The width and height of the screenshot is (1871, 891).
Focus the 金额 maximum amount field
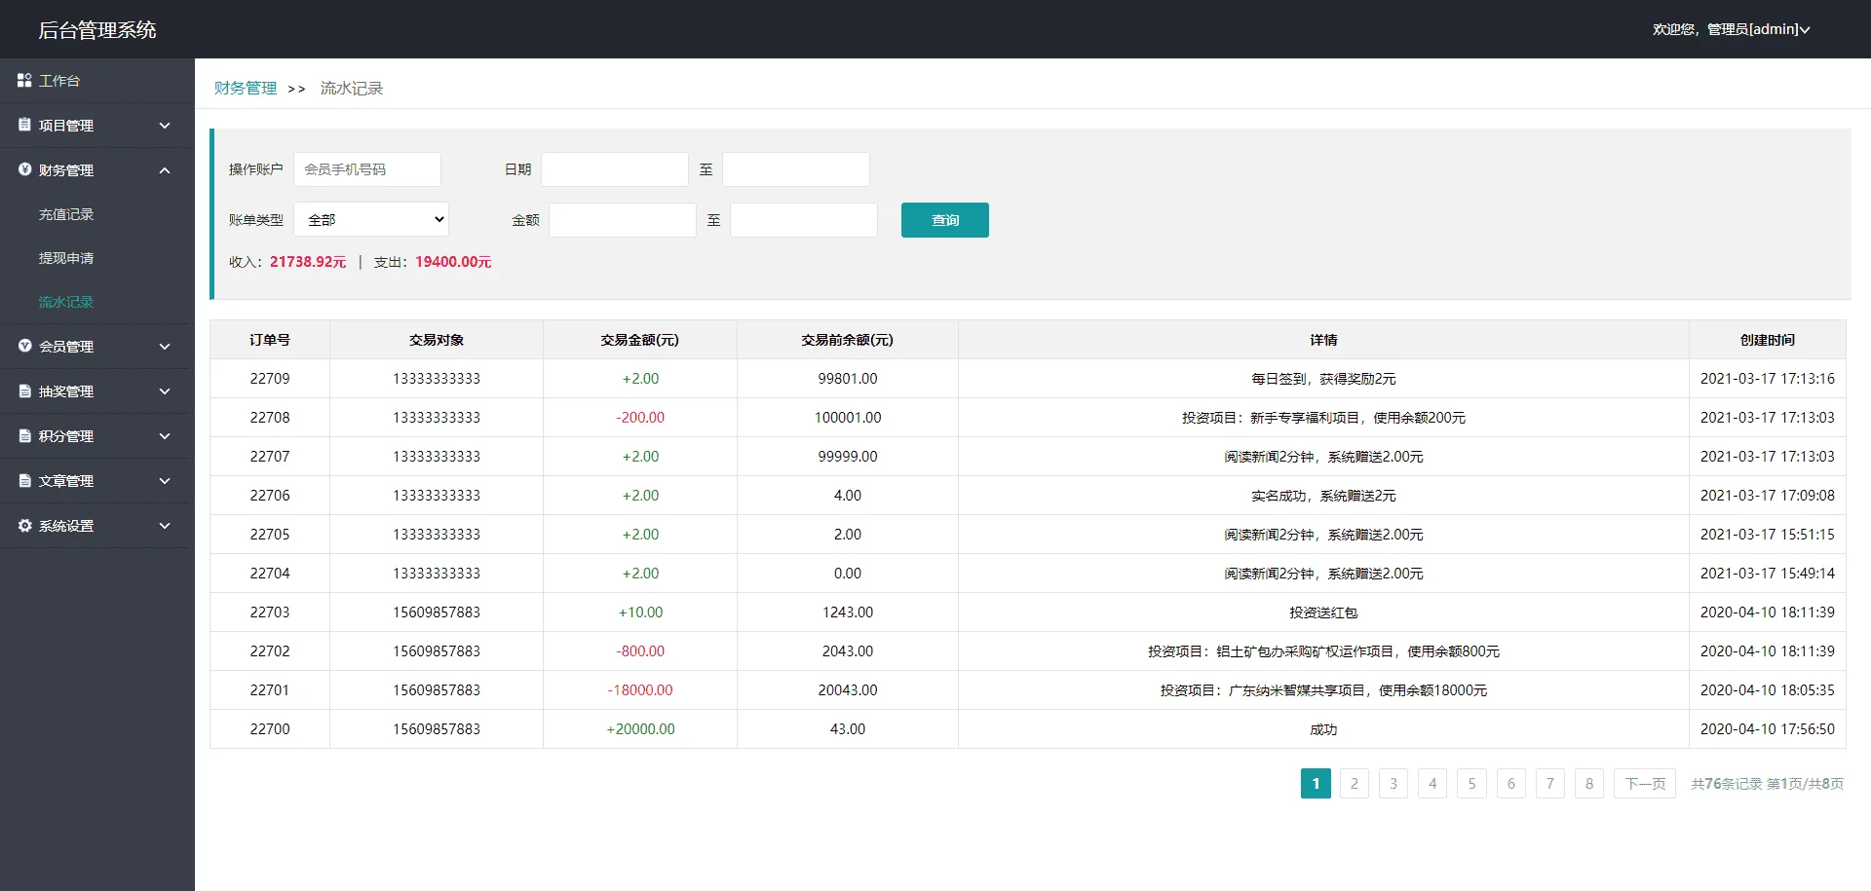(804, 220)
